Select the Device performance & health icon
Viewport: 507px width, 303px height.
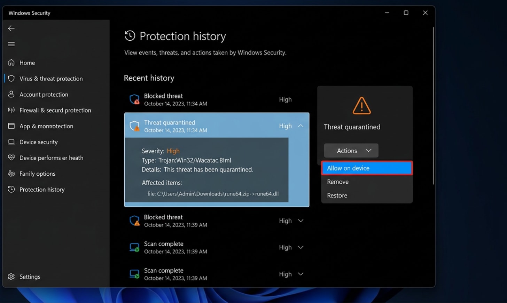point(11,158)
